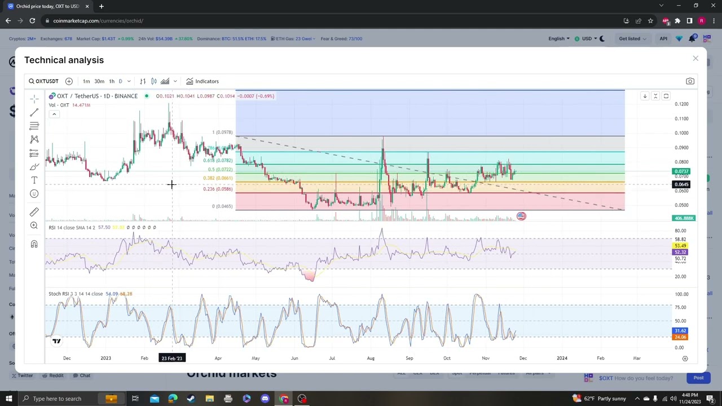Take a chart snapshot with camera icon

pyautogui.click(x=690, y=81)
